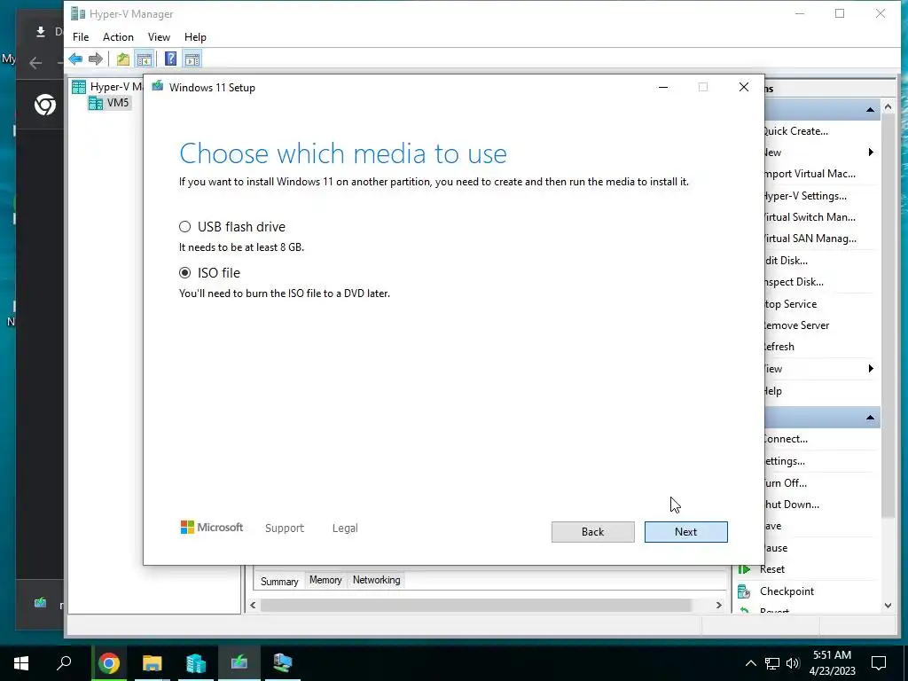The image size is (908, 681).
Task: Click Shut Down action
Action: 792,505
